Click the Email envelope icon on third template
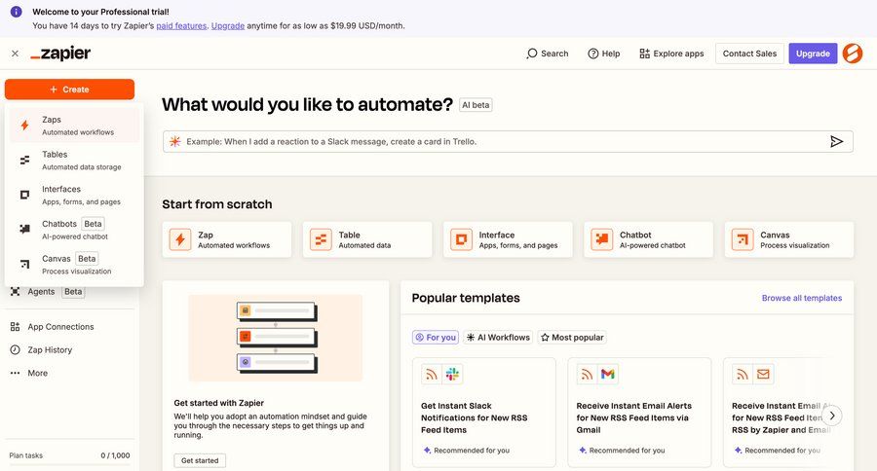The width and height of the screenshot is (877, 471). [x=763, y=375]
